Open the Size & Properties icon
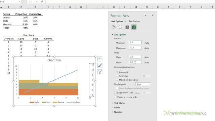Image resolution: width=215 pixels, height=121 pixels. (x=127, y=27)
